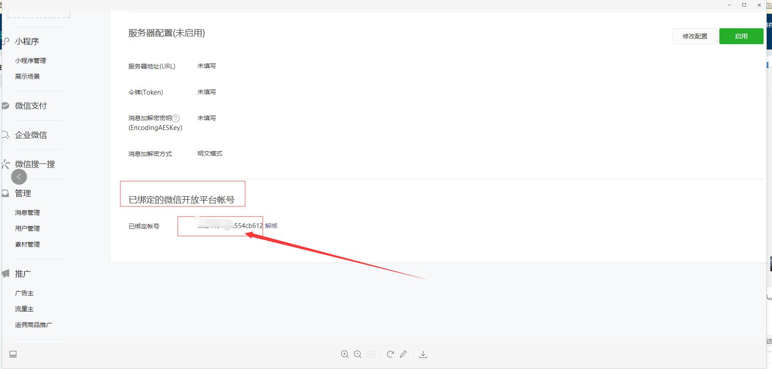Open 用户管理 menu item
The height and width of the screenshot is (369, 772).
(27, 228)
